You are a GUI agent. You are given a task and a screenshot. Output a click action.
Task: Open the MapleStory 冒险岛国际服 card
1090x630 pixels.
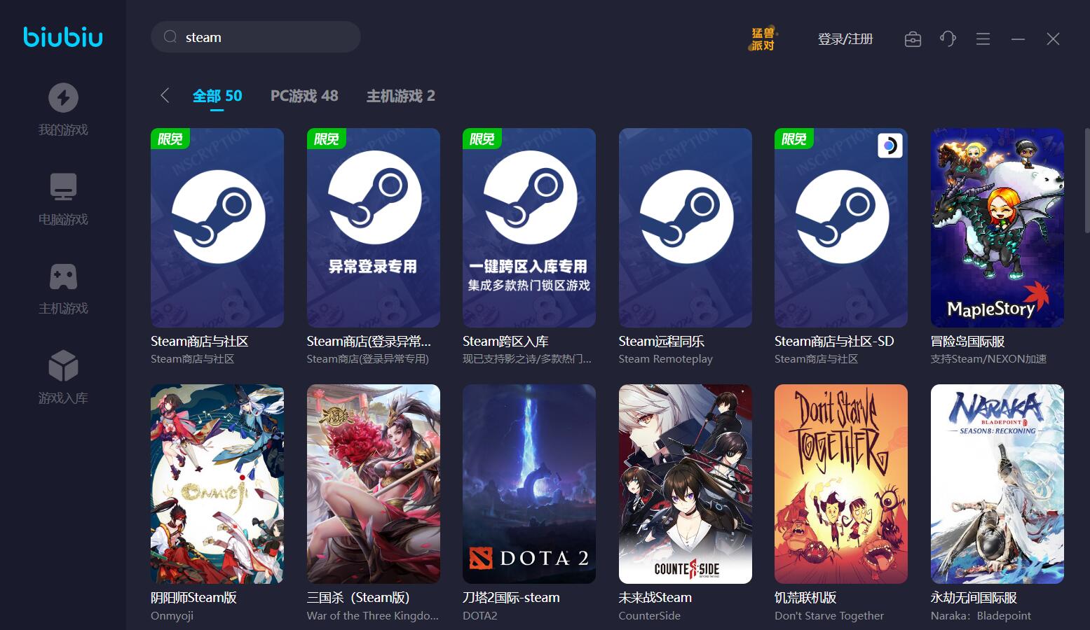(997, 227)
